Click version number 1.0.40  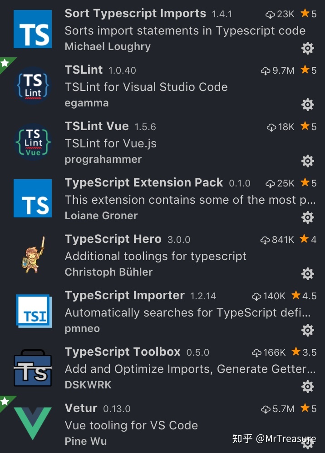pos(122,70)
